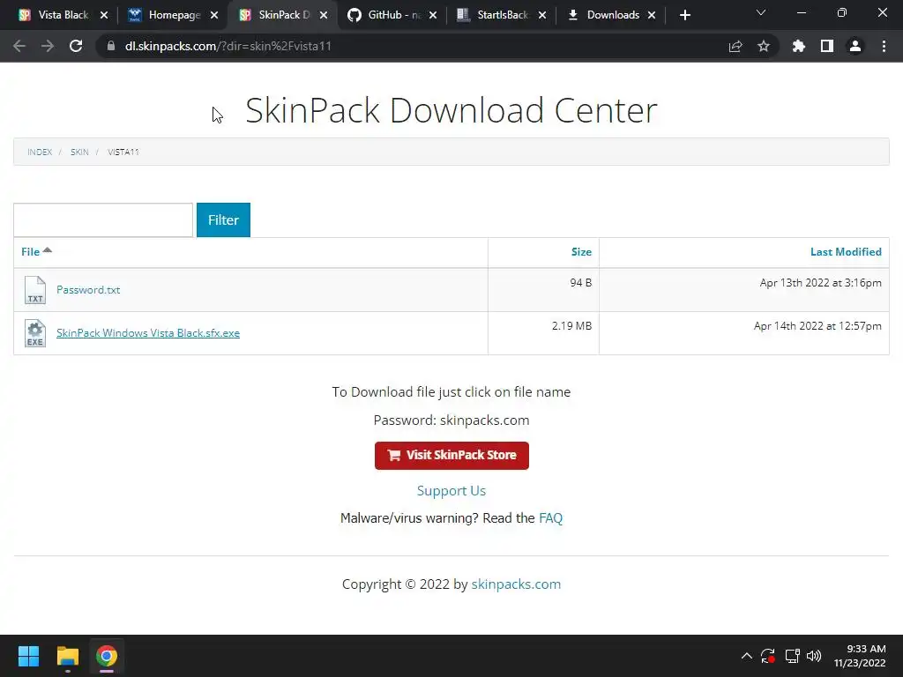Image resolution: width=903 pixels, height=677 pixels.
Task: Select the 'Apr 14th 2022 at 12:57pm' cell
Action: pos(817,326)
